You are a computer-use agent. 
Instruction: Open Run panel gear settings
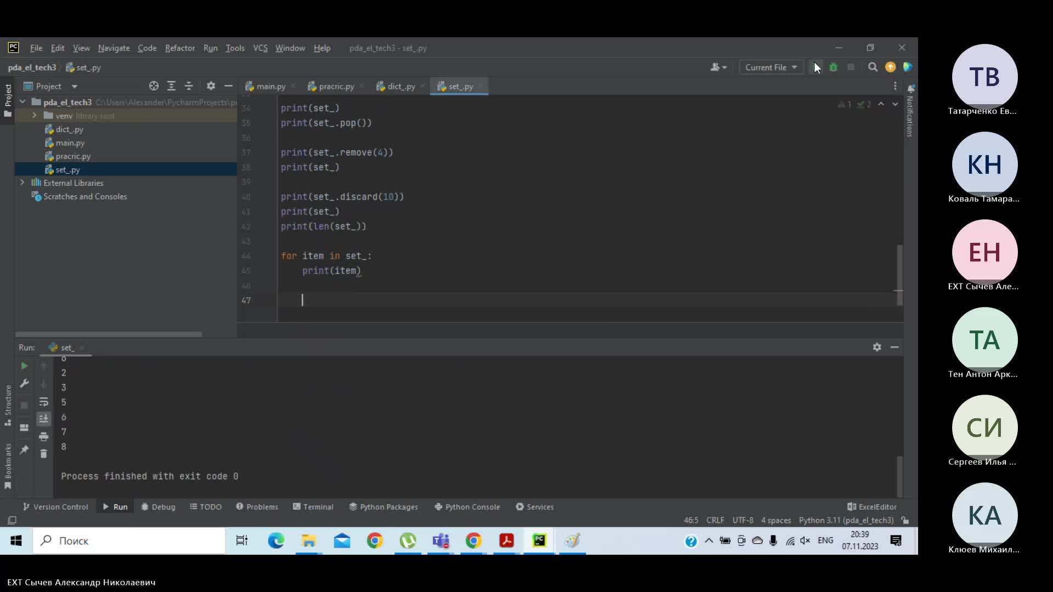[x=877, y=347]
